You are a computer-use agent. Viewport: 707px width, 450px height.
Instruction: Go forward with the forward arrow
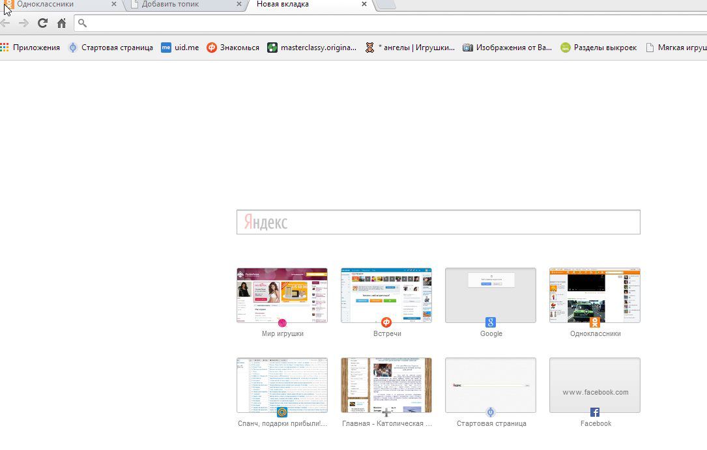23,23
